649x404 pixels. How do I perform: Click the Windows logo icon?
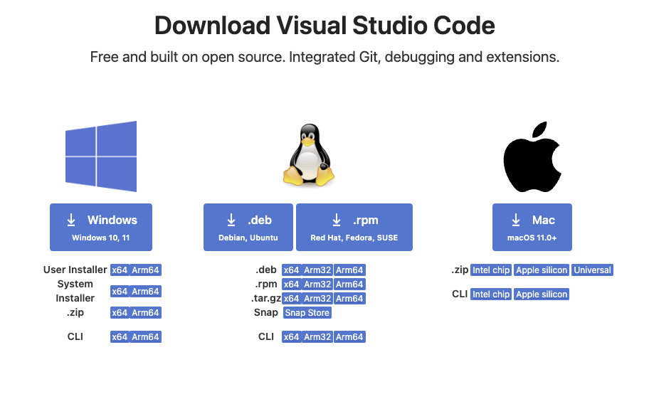click(x=101, y=156)
